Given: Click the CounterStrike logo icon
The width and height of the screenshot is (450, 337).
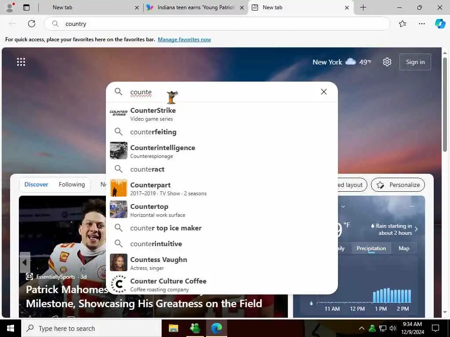Looking at the screenshot, I should [x=119, y=113].
